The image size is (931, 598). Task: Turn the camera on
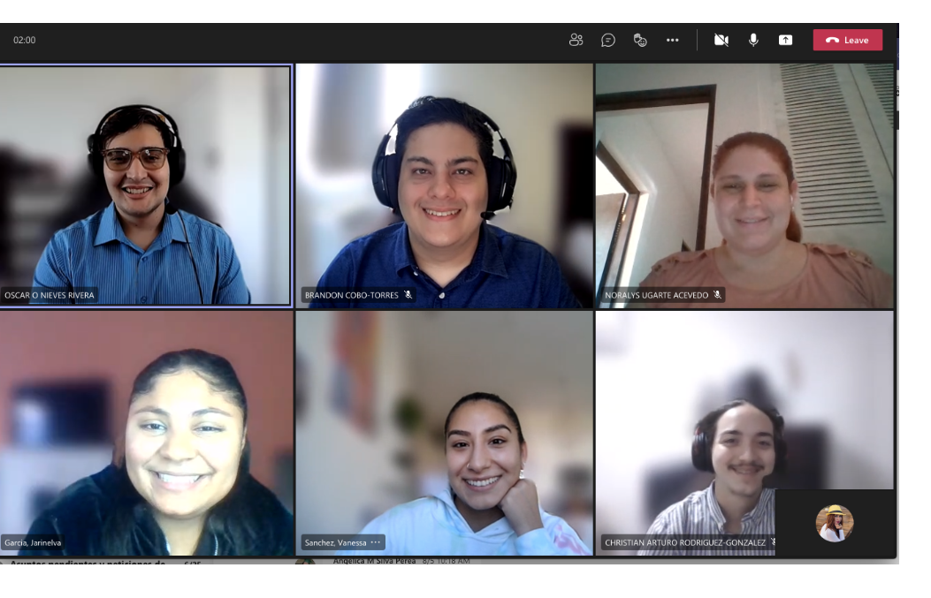[x=721, y=40]
